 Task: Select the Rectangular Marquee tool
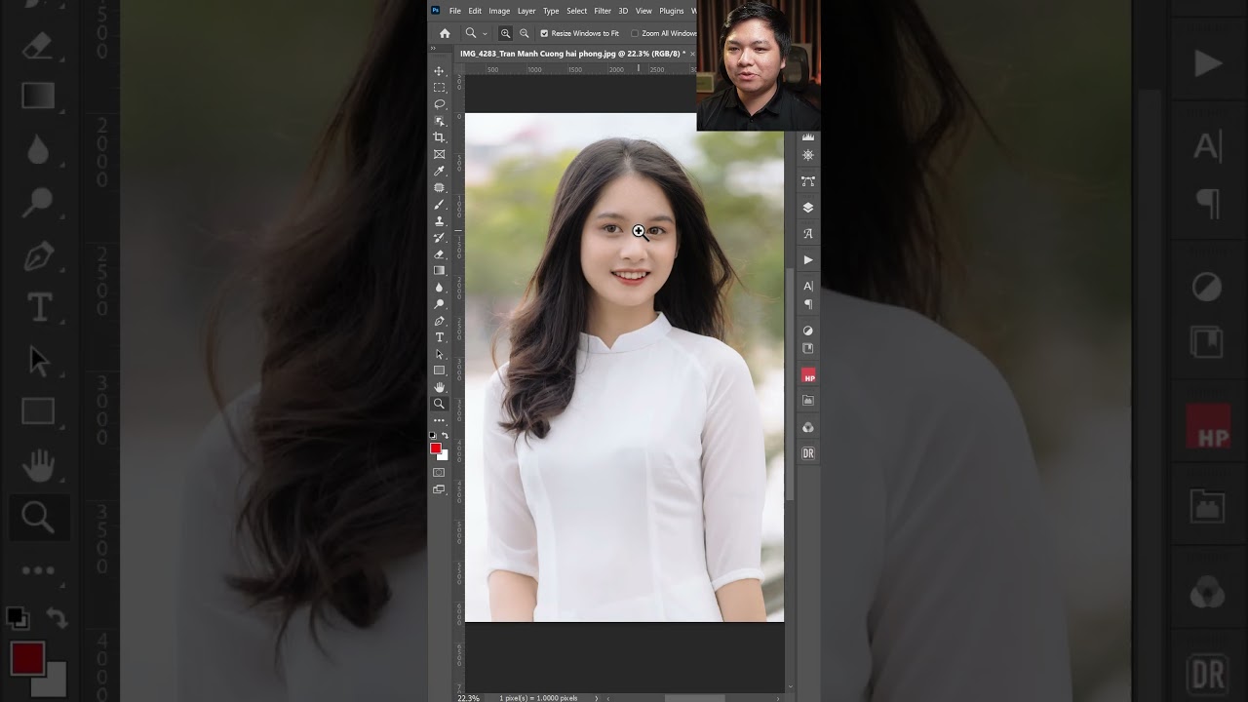point(439,88)
